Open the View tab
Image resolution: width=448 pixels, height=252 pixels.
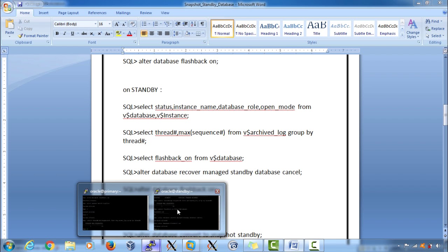click(165, 13)
